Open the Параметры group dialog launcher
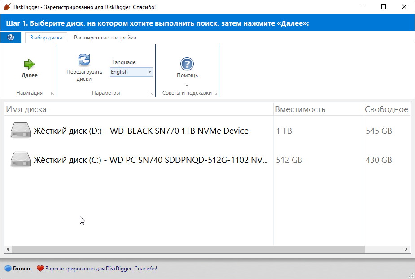The height and width of the screenshot is (279, 415). tap(151, 93)
